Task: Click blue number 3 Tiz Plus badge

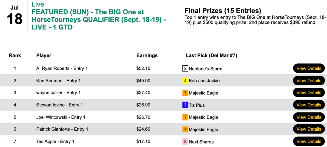Action: 185,105
